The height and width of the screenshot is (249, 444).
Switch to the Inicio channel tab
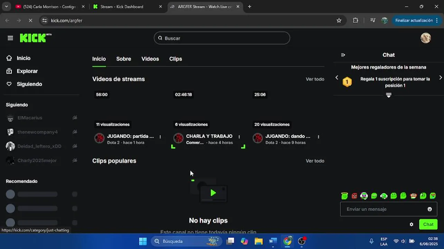point(99,59)
